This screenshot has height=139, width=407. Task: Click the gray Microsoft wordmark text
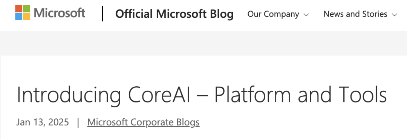coord(59,13)
